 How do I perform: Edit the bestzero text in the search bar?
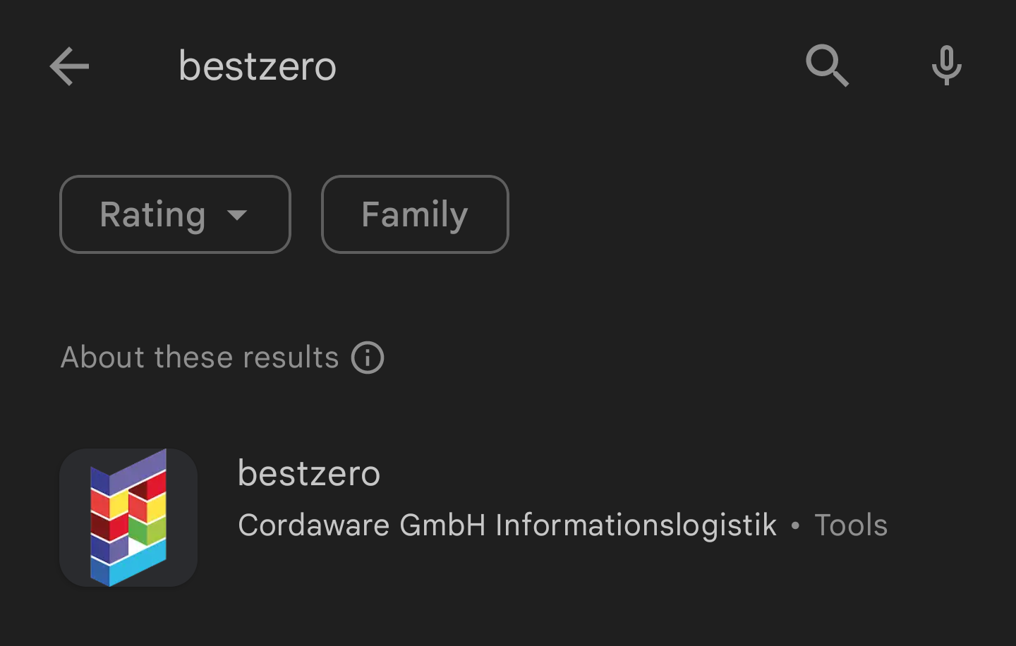258,66
